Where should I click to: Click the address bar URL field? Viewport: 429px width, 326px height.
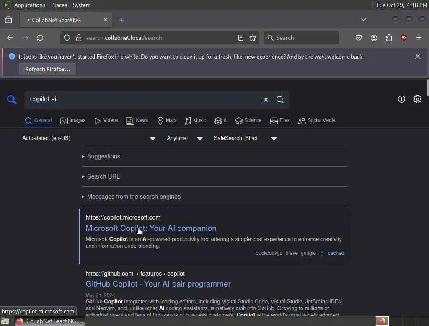[x=160, y=38]
